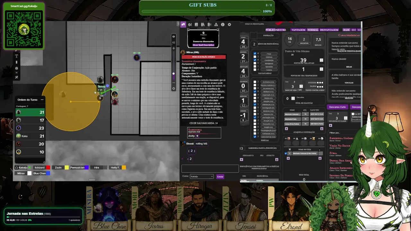
Task: Adjust the temporary hit points stepper
Action: coord(321,69)
